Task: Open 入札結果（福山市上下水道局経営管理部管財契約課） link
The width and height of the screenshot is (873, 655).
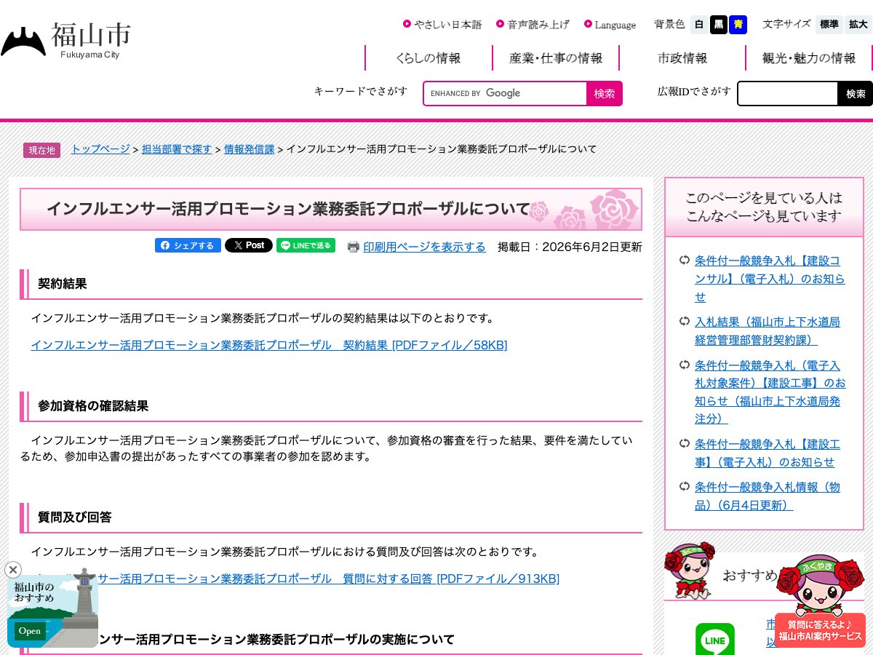Action: click(x=768, y=331)
